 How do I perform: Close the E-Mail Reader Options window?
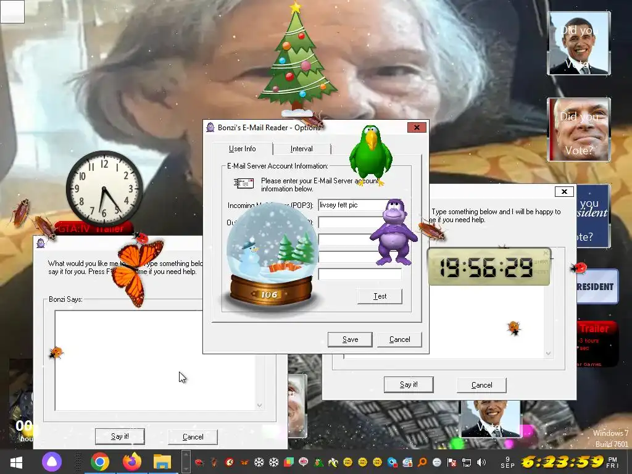[x=417, y=127]
